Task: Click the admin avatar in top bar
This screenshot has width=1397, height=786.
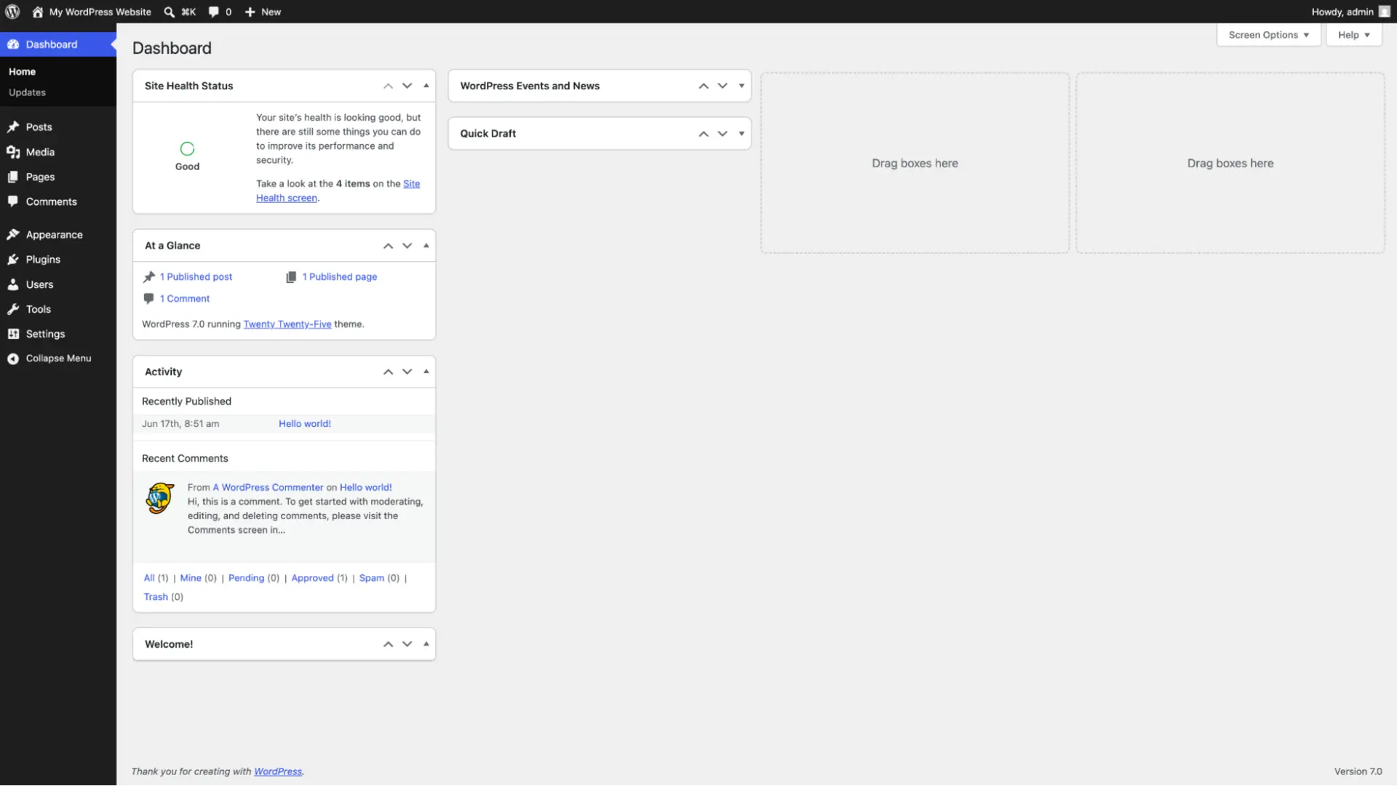Action: (x=1384, y=12)
